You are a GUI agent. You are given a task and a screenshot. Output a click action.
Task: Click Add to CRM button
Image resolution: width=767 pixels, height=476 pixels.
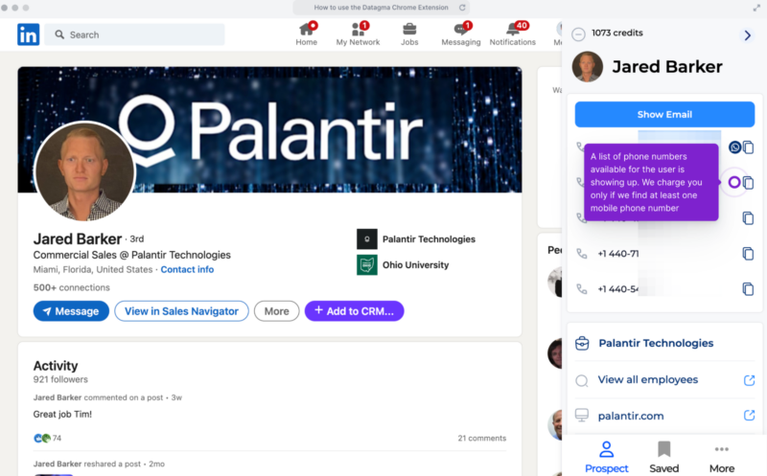click(x=354, y=311)
